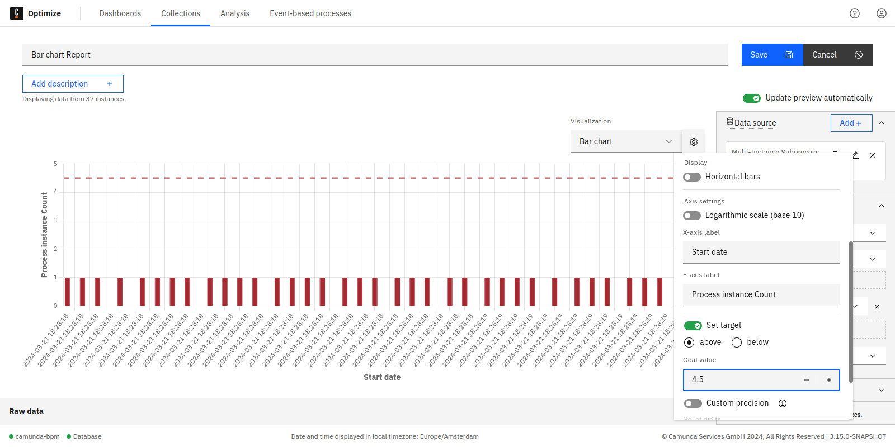
Task: Open the Analysis tab
Action: [234, 13]
